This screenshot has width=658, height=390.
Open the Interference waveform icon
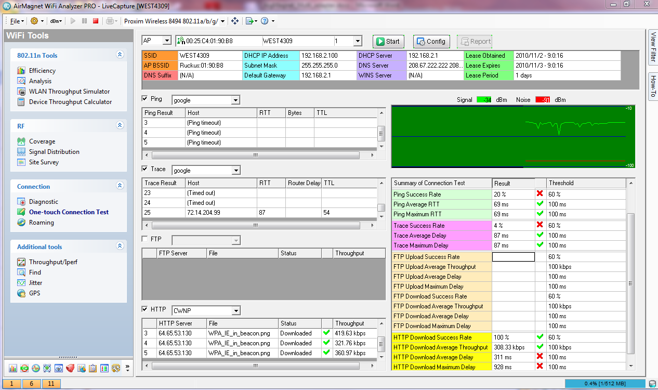coord(36,368)
